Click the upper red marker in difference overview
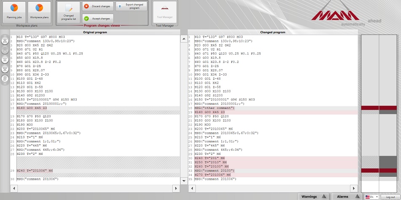 tap(379, 108)
